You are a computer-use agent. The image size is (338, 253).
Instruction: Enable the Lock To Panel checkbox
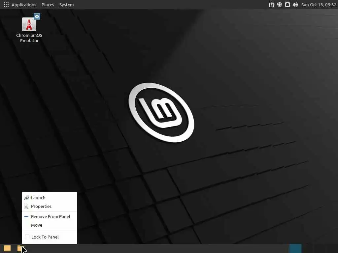coord(27,237)
